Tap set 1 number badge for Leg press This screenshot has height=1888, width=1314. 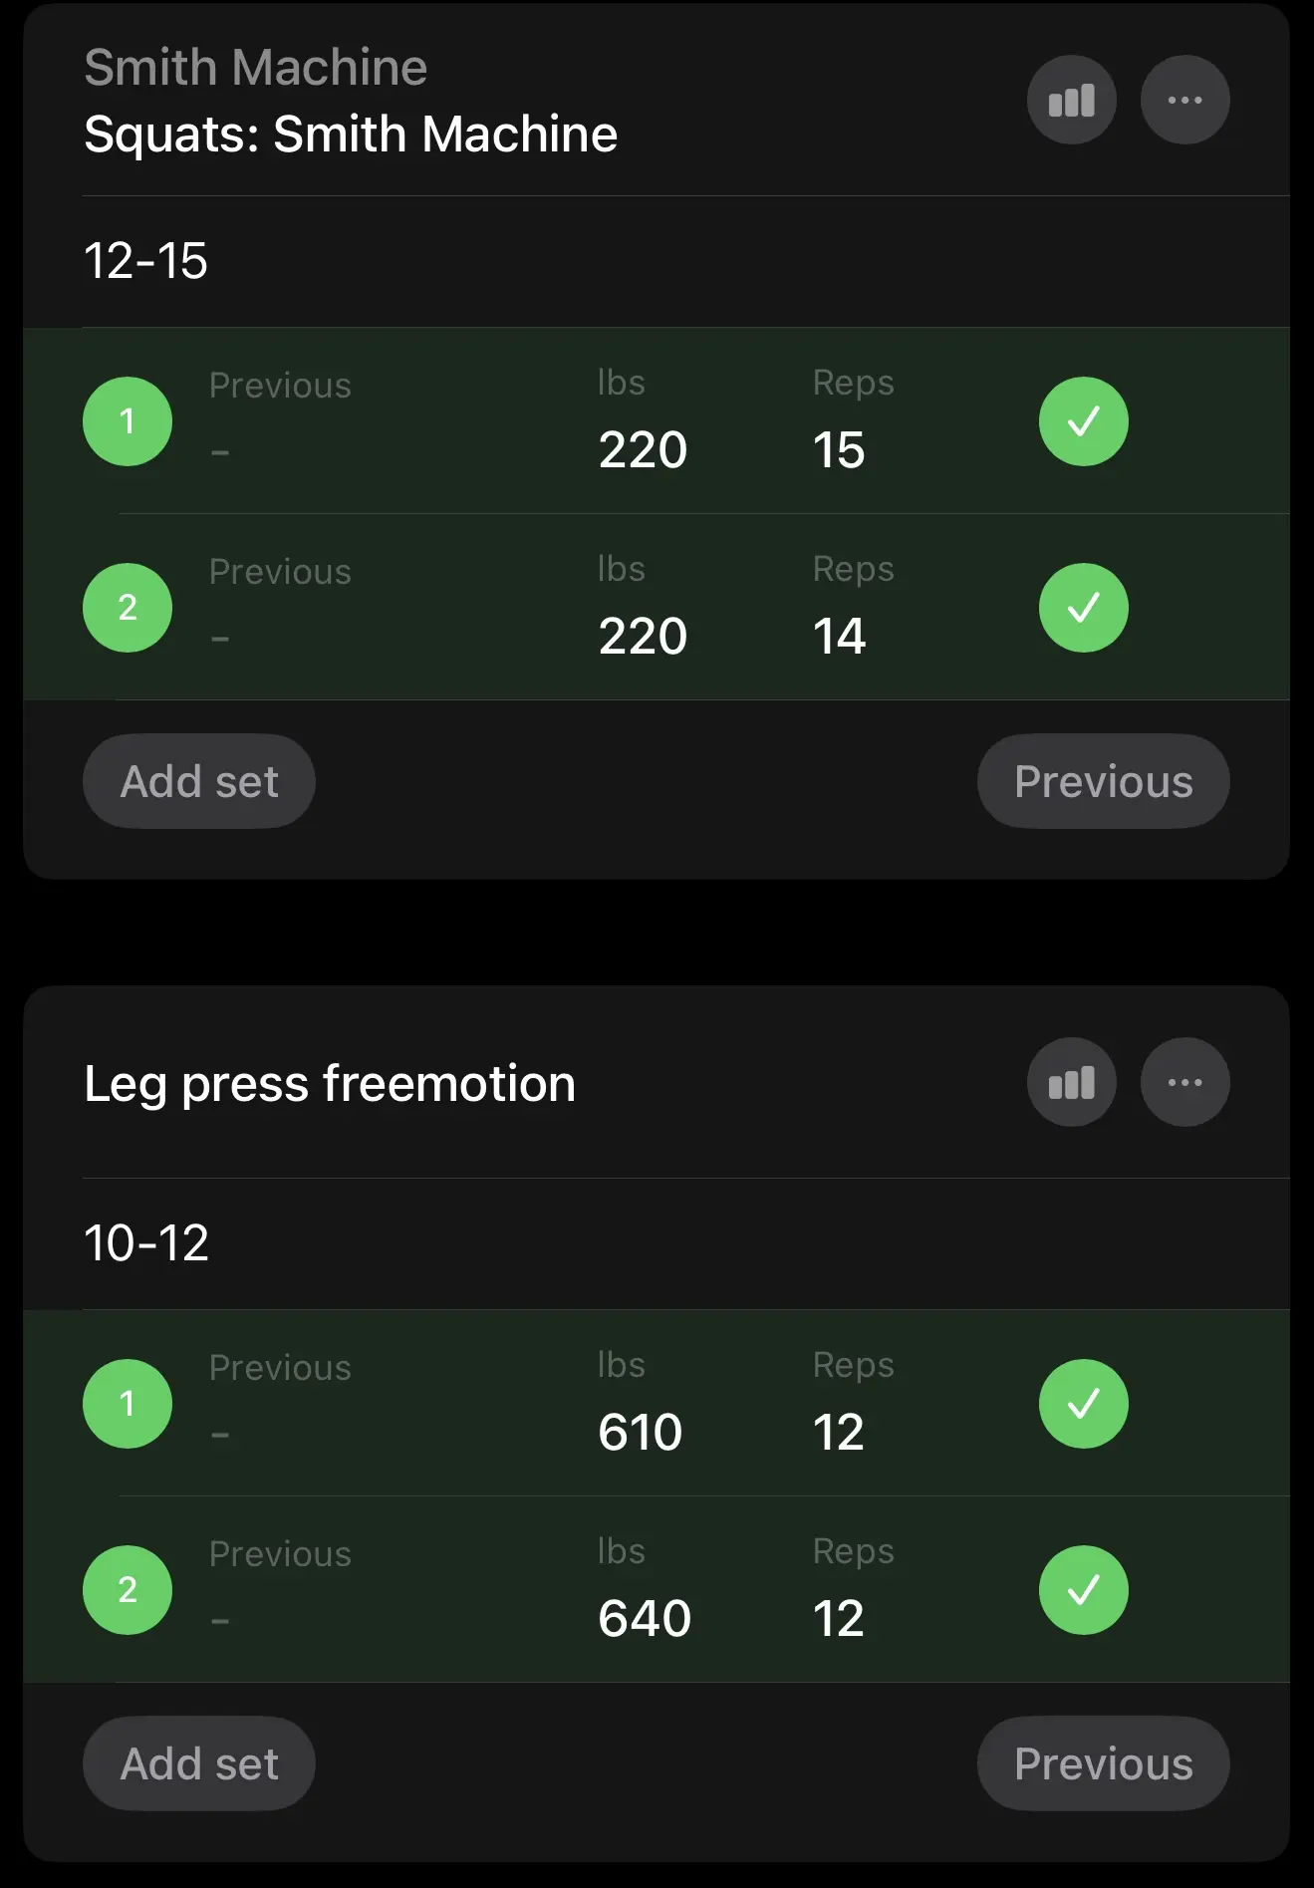coord(128,1404)
